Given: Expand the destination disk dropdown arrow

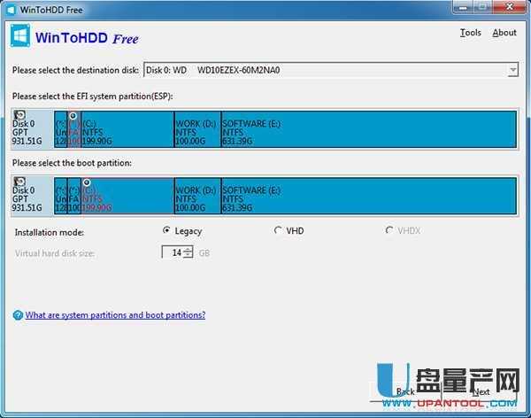Looking at the screenshot, I should pos(512,70).
